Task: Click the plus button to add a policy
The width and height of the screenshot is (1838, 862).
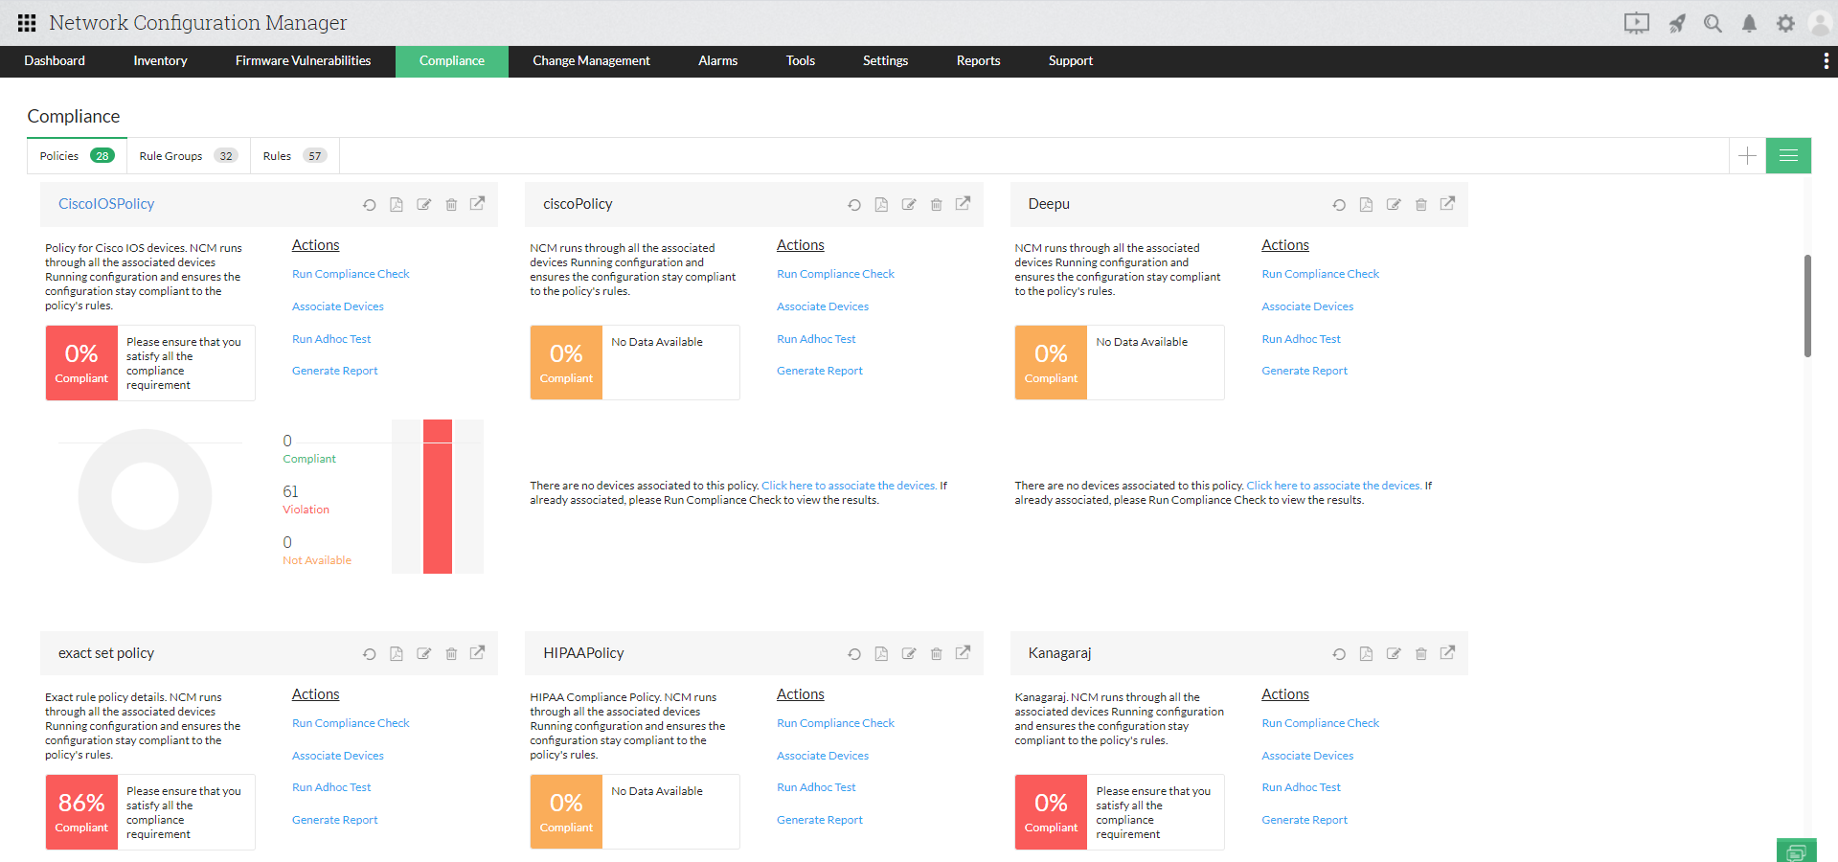Action: (1747, 155)
